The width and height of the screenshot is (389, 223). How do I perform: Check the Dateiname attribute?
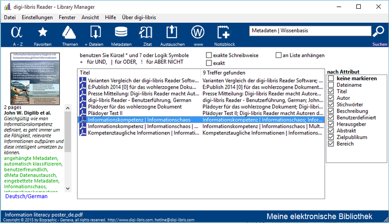[331, 85]
